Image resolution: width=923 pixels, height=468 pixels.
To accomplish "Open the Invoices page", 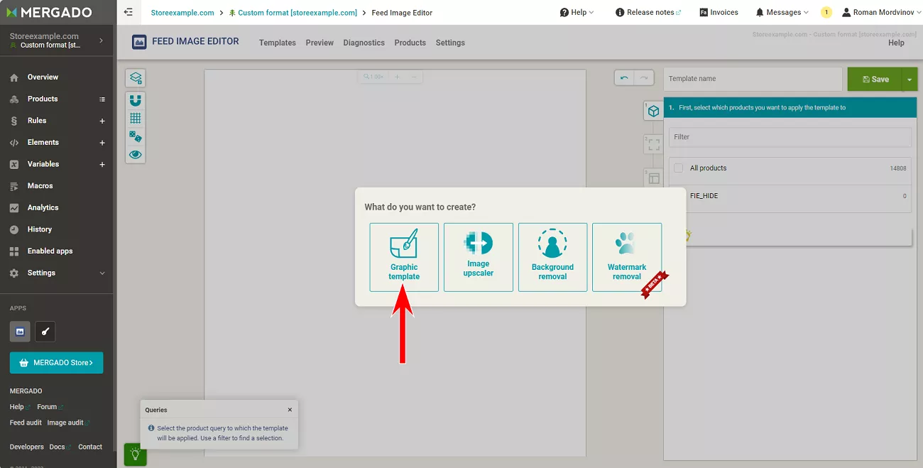I will click(x=719, y=12).
